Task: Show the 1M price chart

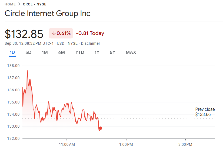Action: tap(45, 52)
